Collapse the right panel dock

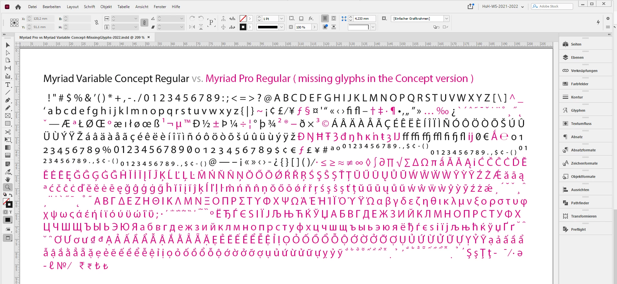tap(609, 34)
